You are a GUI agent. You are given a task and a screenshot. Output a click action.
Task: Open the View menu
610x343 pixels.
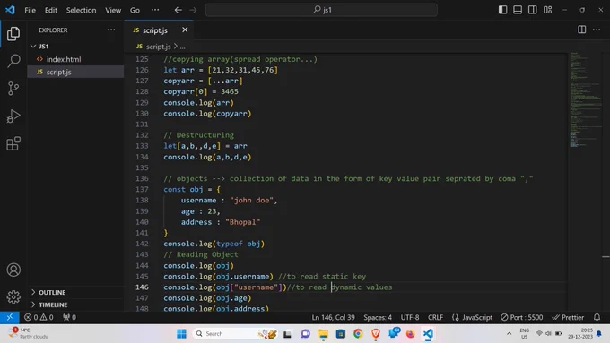(x=113, y=10)
